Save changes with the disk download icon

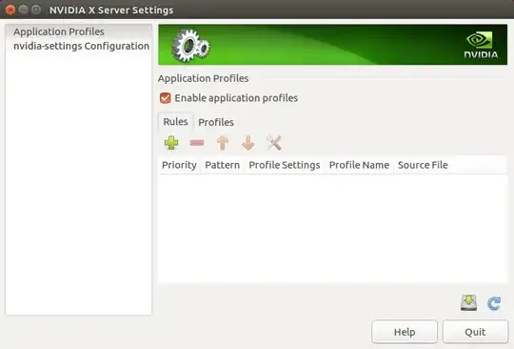click(468, 302)
